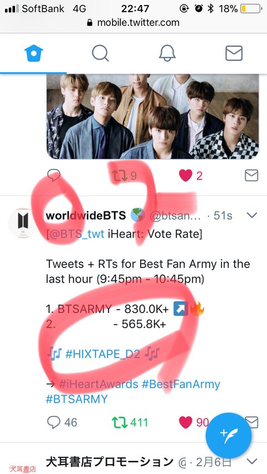This screenshot has width=267, height=474.
Task: Tap the mobile.twitter.com address bar
Action: click(x=133, y=23)
